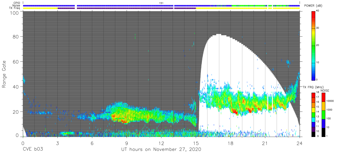The height and width of the screenshot is (155, 337).
Task: Click the CPID label at top left
Action: click(17, 3)
